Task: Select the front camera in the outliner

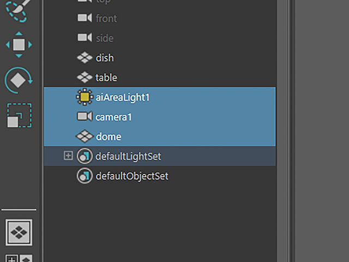Action: pyautogui.click(x=160, y=18)
